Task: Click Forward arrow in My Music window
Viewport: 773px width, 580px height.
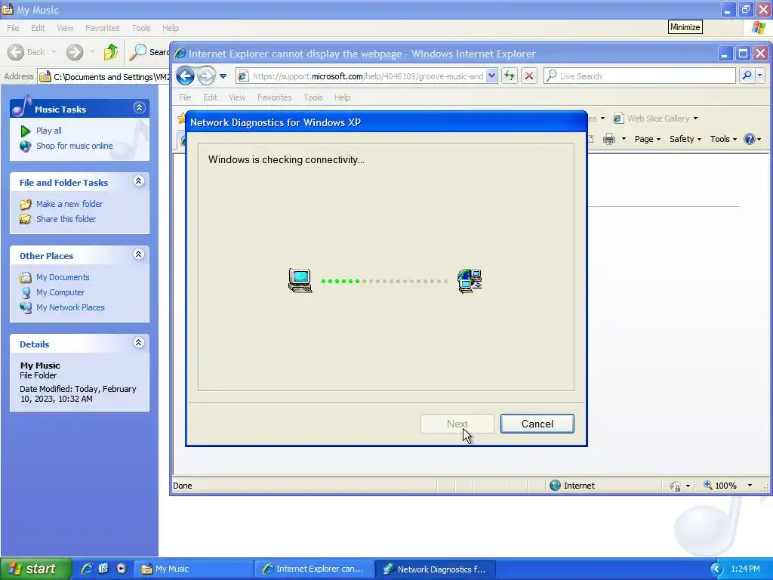Action: pyautogui.click(x=75, y=52)
